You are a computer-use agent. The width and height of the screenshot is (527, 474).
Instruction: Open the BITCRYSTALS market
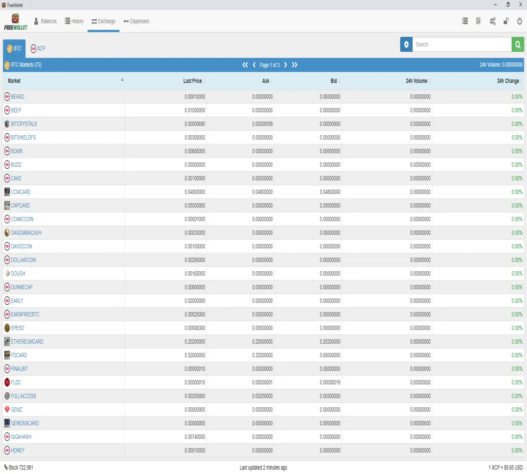(24, 124)
